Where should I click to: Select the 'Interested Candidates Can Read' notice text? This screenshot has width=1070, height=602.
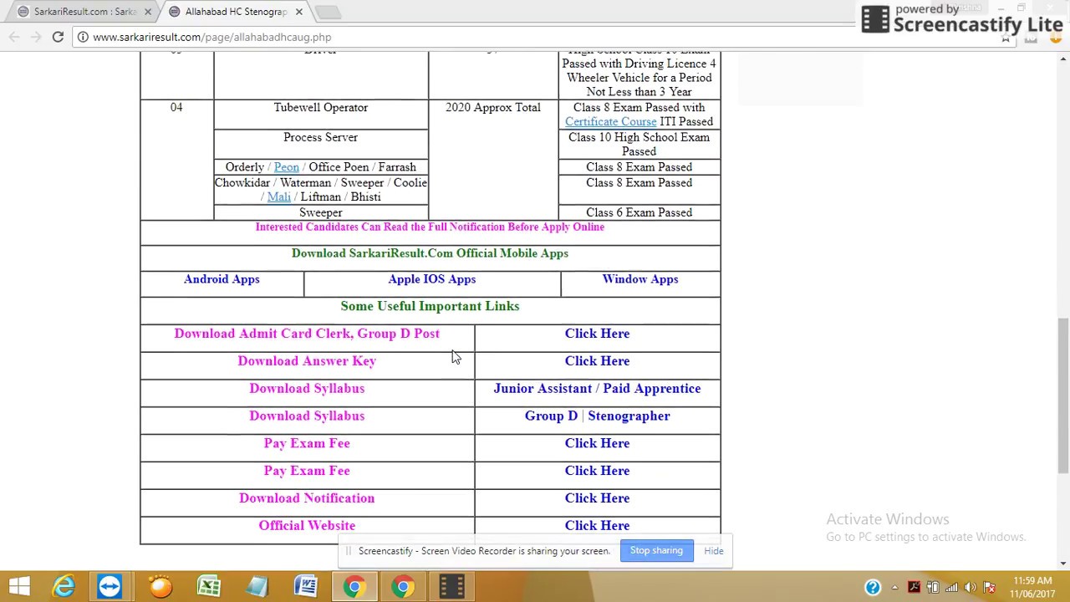430,227
